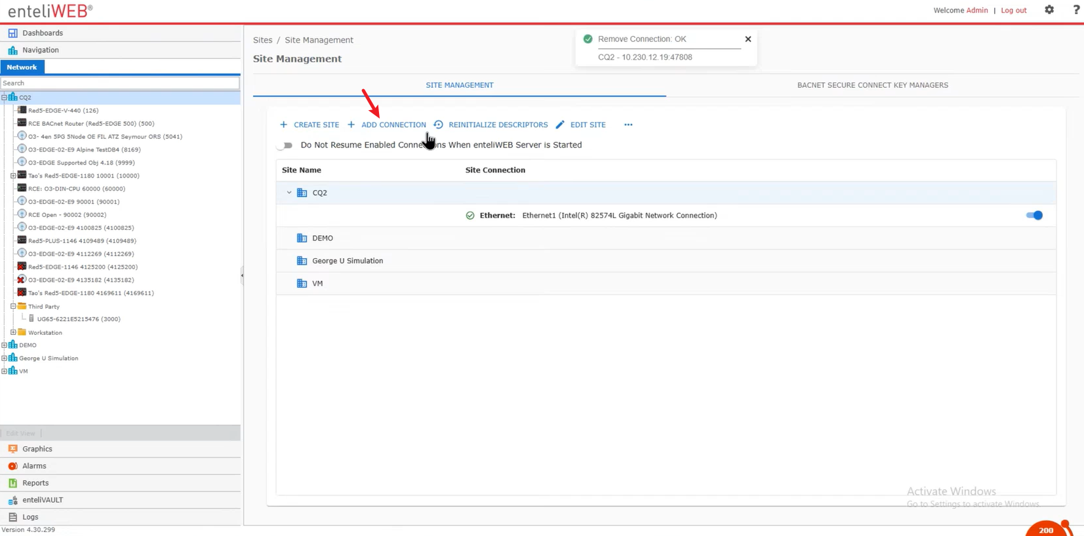The height and width of the screenshot is (536, 1084).
Task: Click Reinitialize Descriptors button
Action: tap(491, 124)
